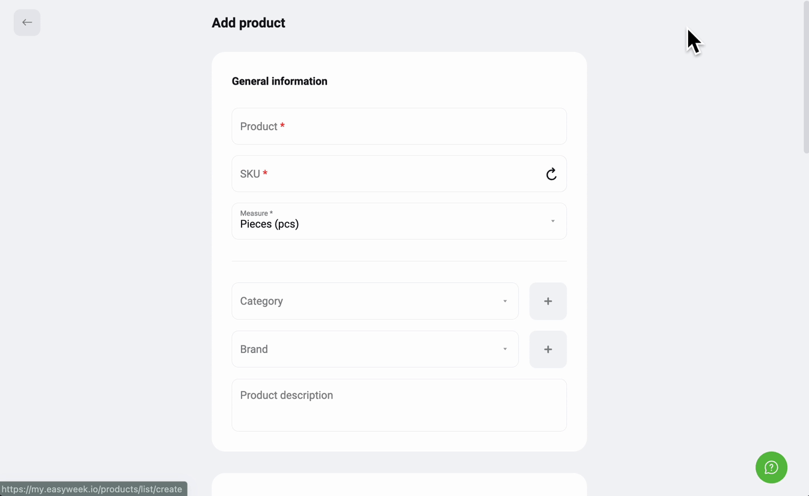
Task: Click the Add product page heading
Action: pos(248,23)
